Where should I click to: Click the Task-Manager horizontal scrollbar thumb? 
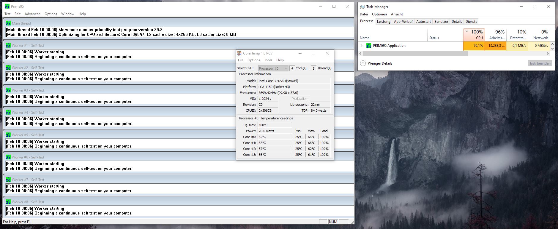pyautogui.click(x=415, y=54)
